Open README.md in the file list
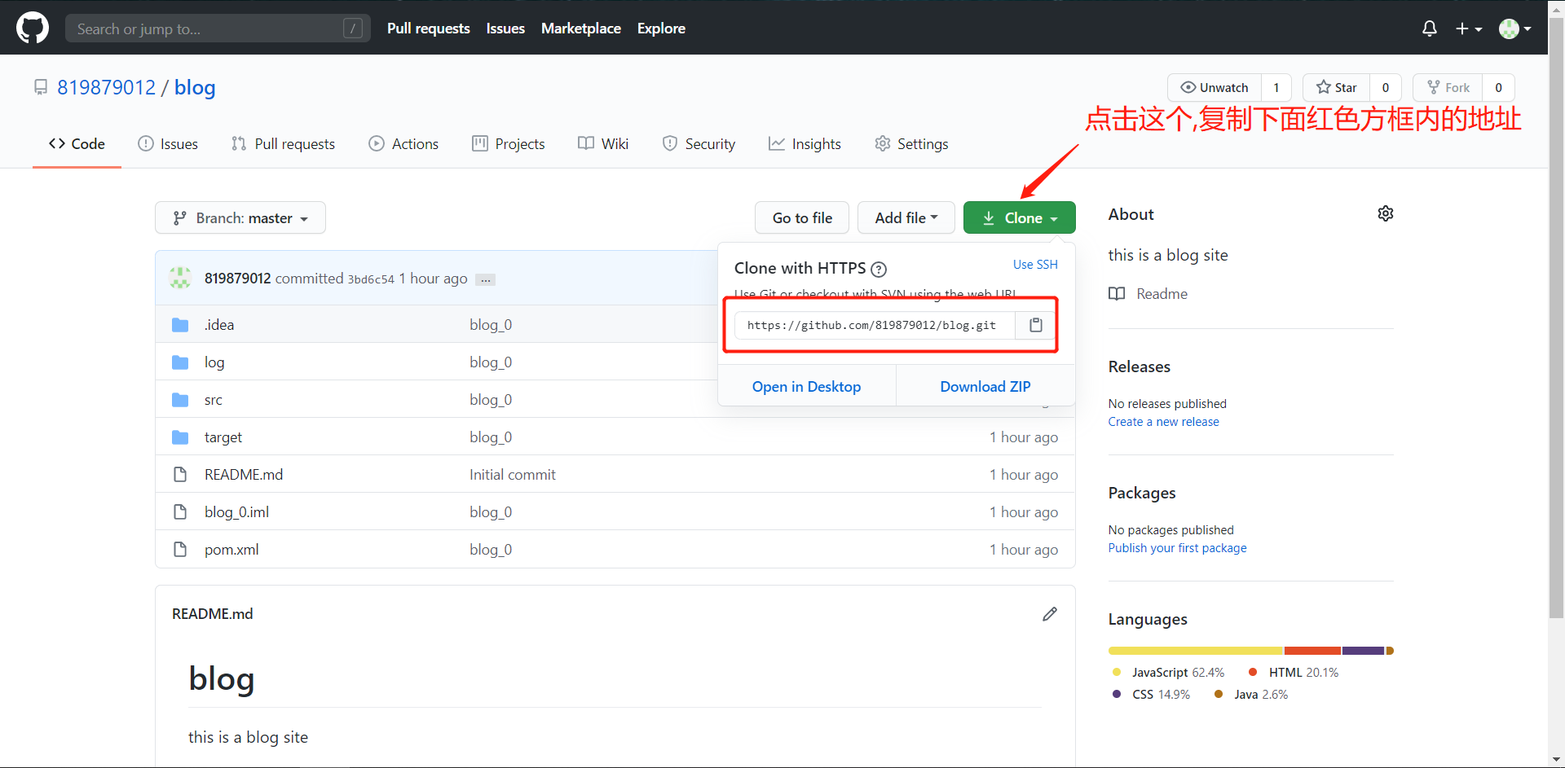 click(244, 474)
